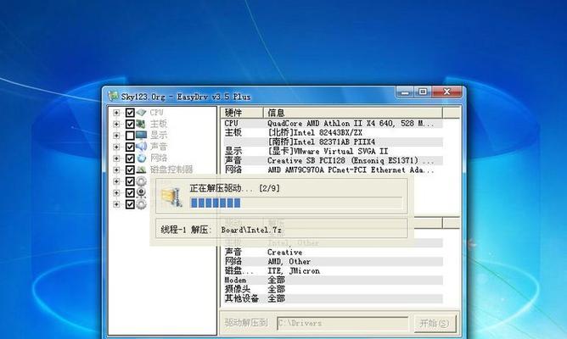The image size is (567, 339).
Task: Select the 'QuadCore AMD Athlon II X4 640' row
Action: [x=333, y=124]
